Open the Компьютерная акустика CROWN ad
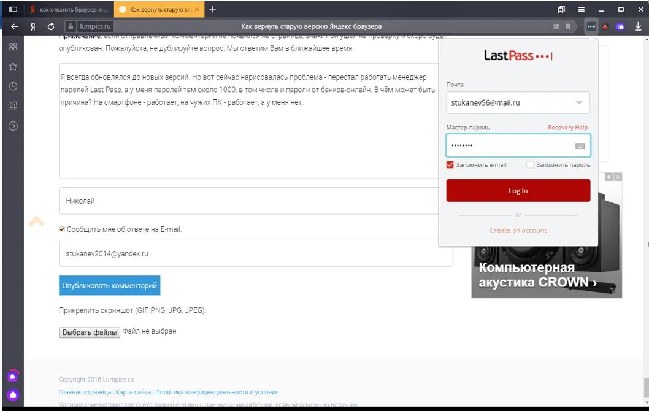This screenshot has height=411, width=649. [547, 271]
